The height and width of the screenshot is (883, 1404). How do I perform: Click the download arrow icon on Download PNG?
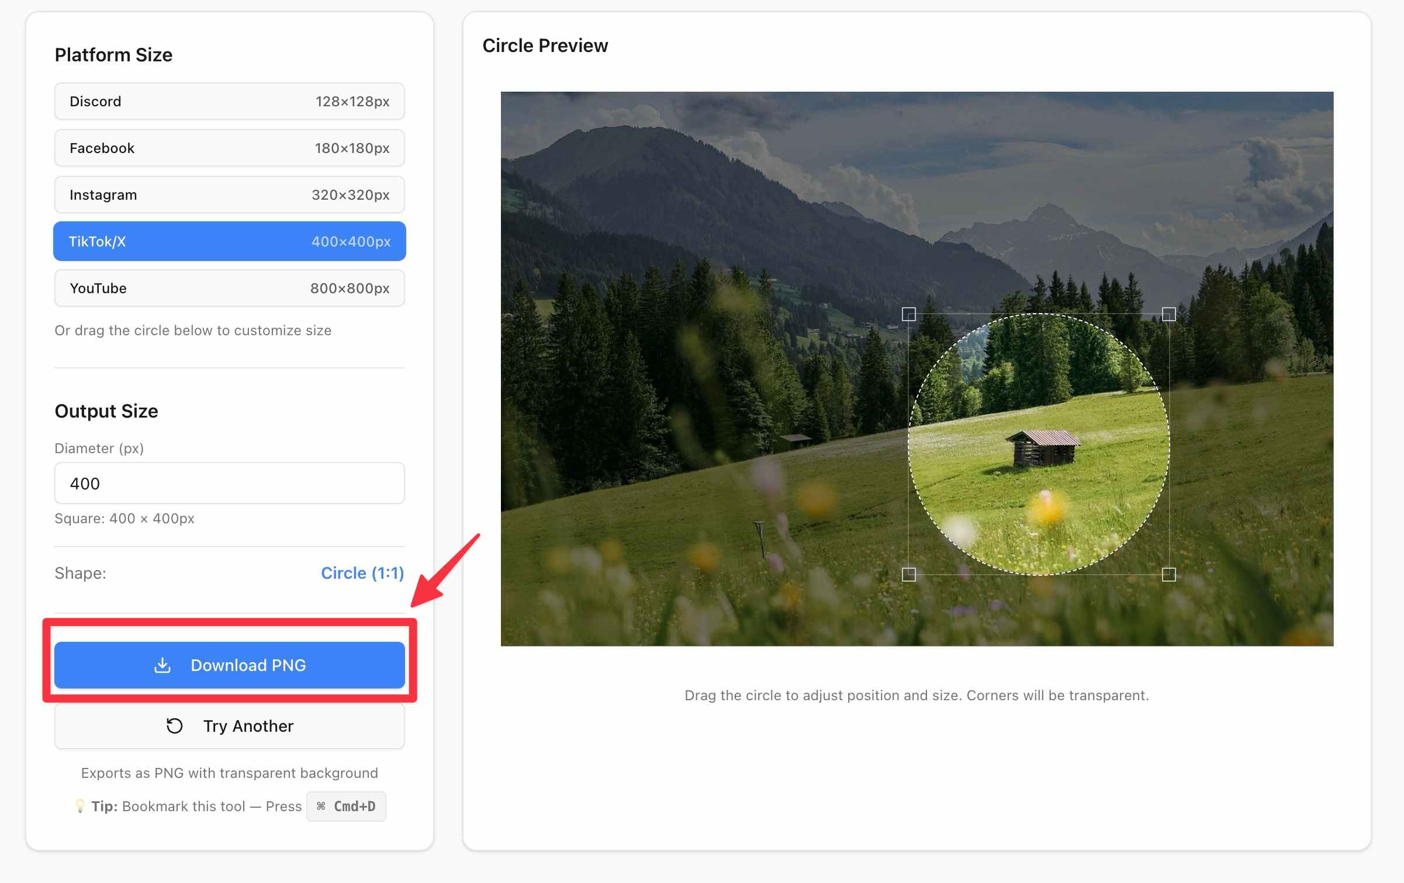pyautogui.click(x=162, y=665)
